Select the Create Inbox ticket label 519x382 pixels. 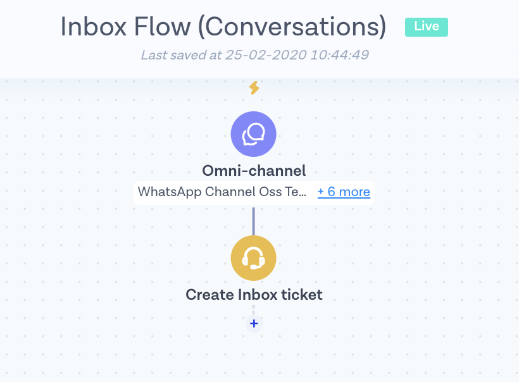click(x=254, y=294)
